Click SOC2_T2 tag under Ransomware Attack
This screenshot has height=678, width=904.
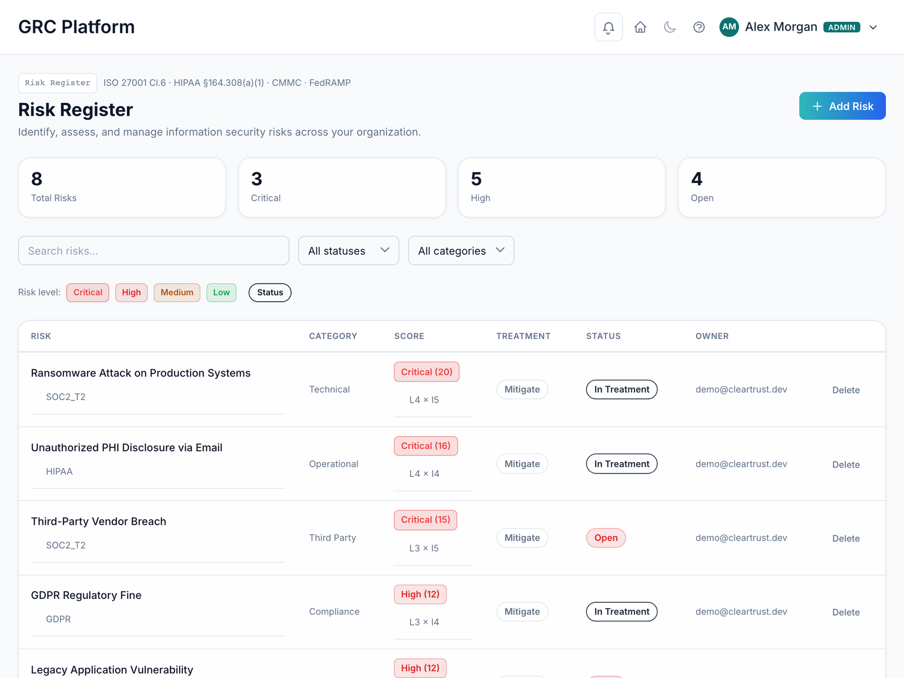click(x=66, y=397)
